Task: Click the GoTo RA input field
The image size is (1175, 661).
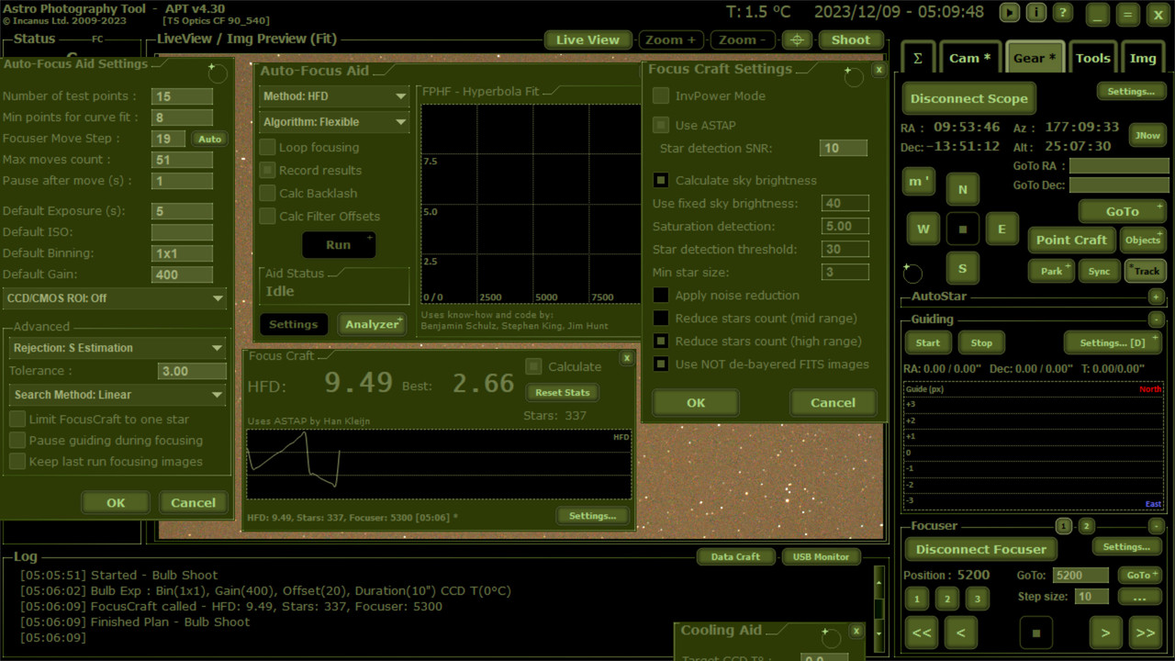Action: coord(1118,166)
